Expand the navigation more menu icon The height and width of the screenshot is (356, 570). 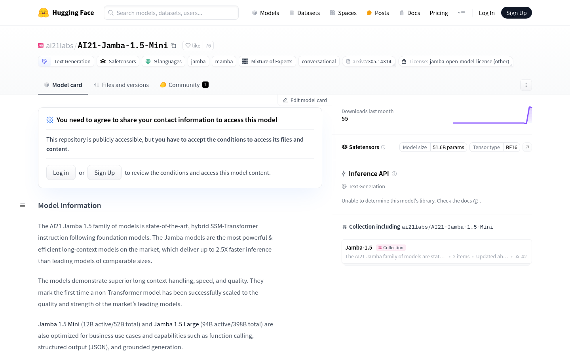click(x=461, y=13)
